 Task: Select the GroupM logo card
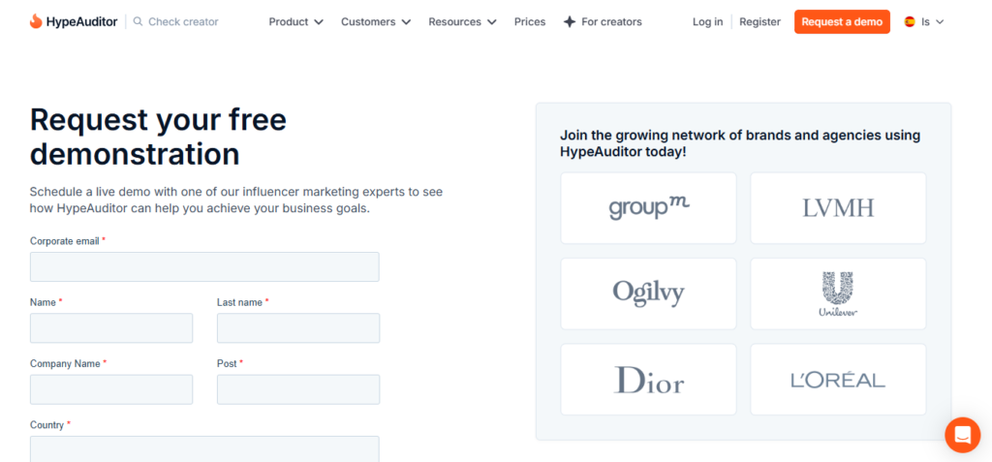(x=648, y=208)
